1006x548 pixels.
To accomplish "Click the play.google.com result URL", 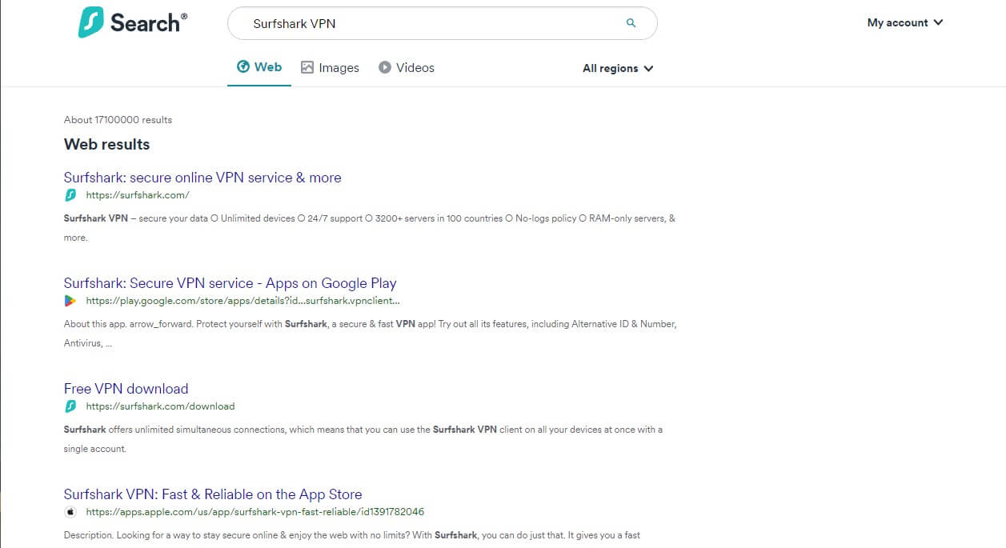I will coord(242,301).
